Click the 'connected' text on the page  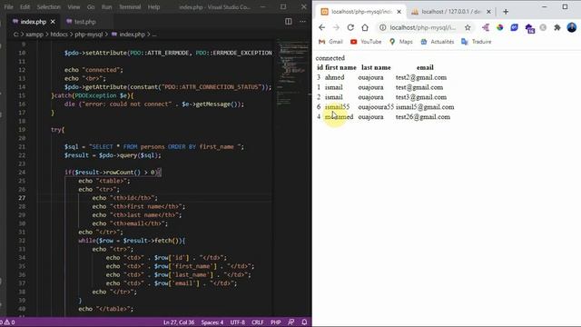[330, 58]
